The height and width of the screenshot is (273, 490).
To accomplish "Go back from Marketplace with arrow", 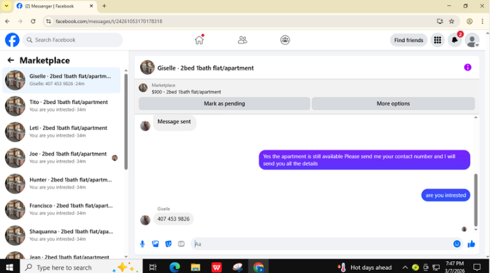I will click(x=11, y=60).
